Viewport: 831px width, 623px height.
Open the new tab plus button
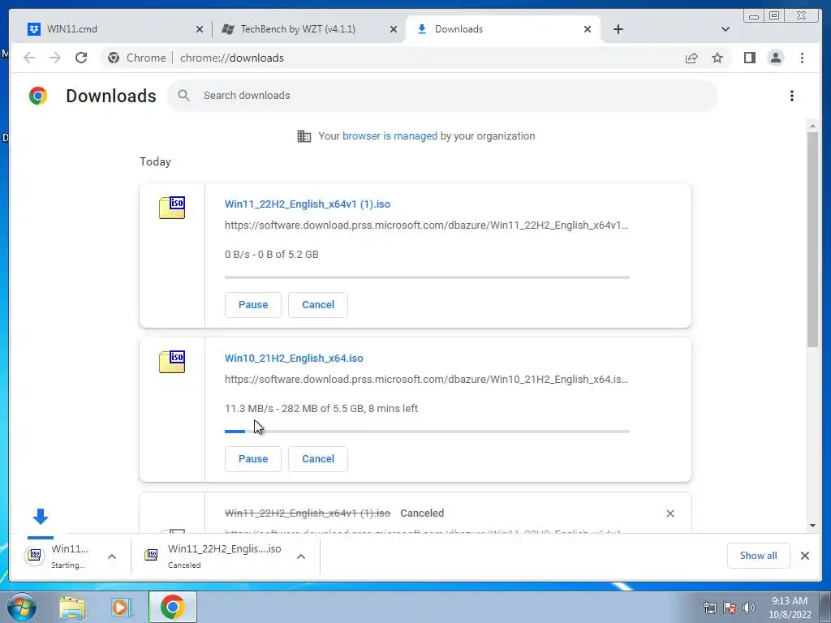point(618,29)
